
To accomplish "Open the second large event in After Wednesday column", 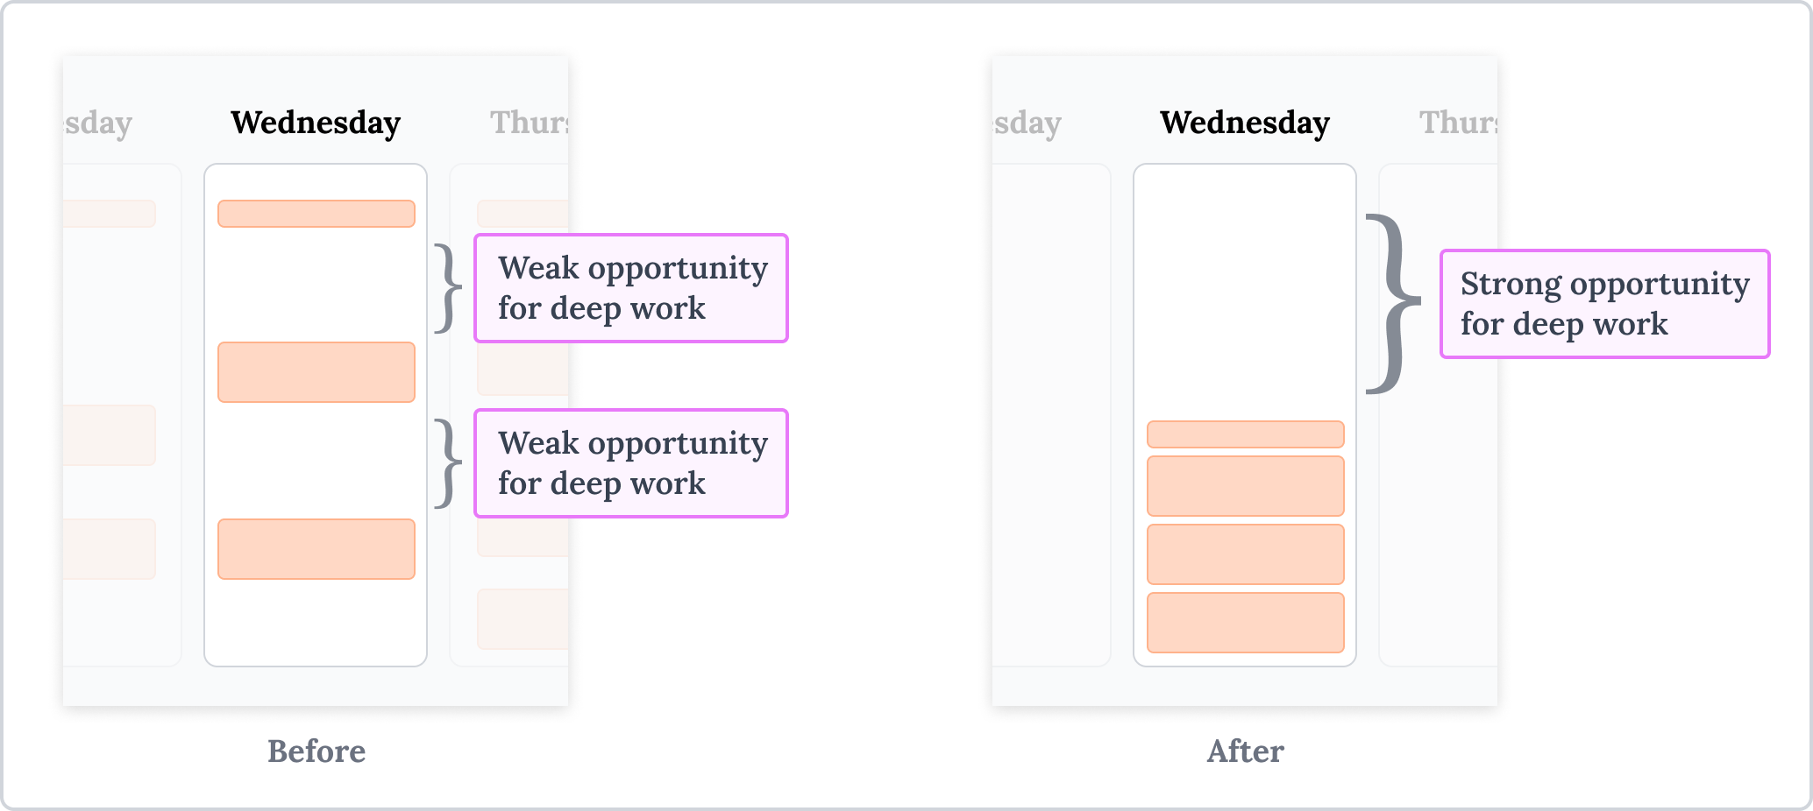I will [1246, 554].
